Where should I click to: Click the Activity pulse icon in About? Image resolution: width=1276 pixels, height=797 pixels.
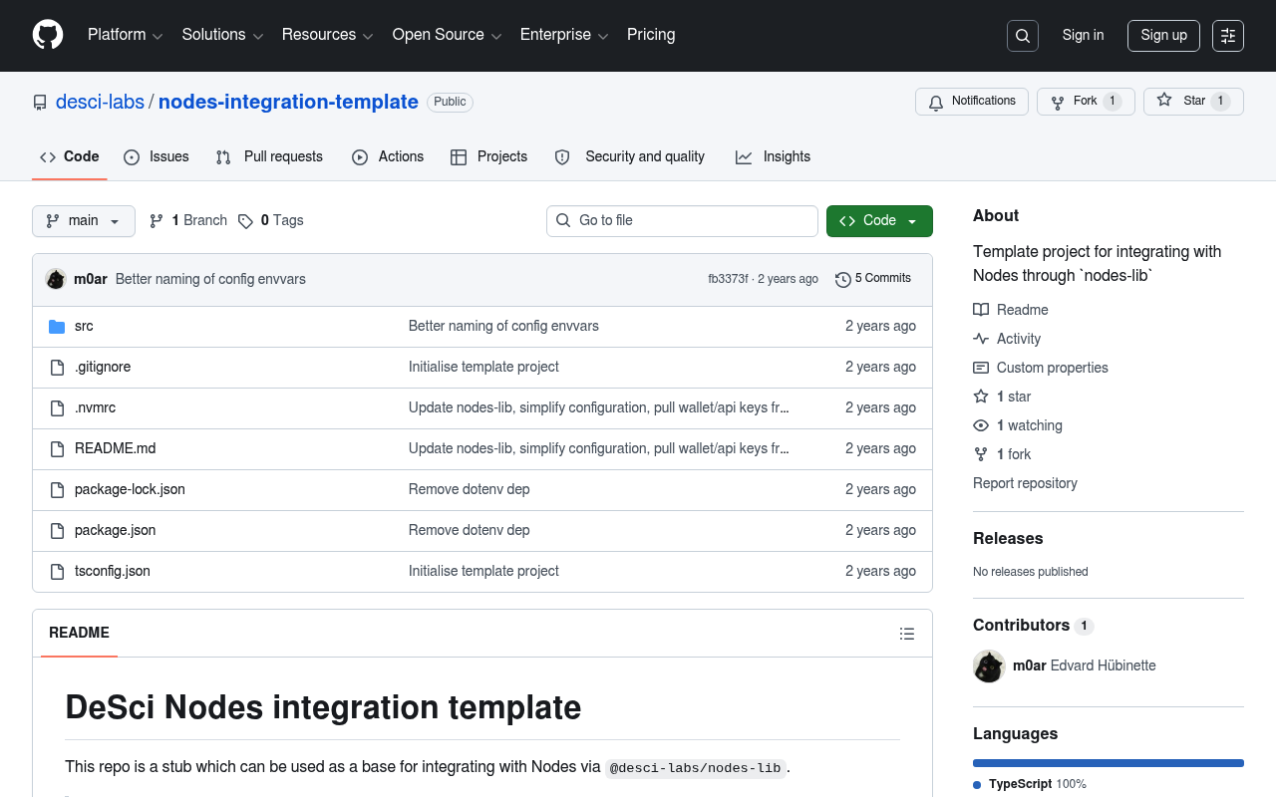pyautogui.click(x=981, y=339)
